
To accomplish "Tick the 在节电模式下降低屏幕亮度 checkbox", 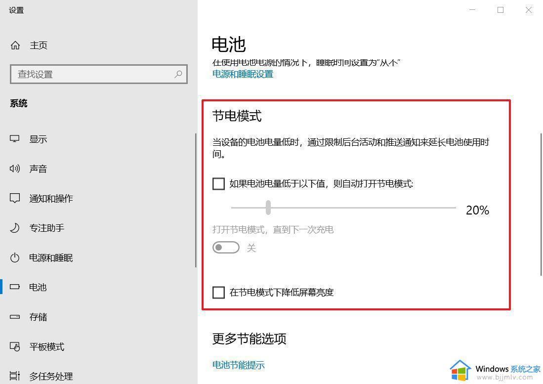I will pyautogui.click(x=218, y=292).
